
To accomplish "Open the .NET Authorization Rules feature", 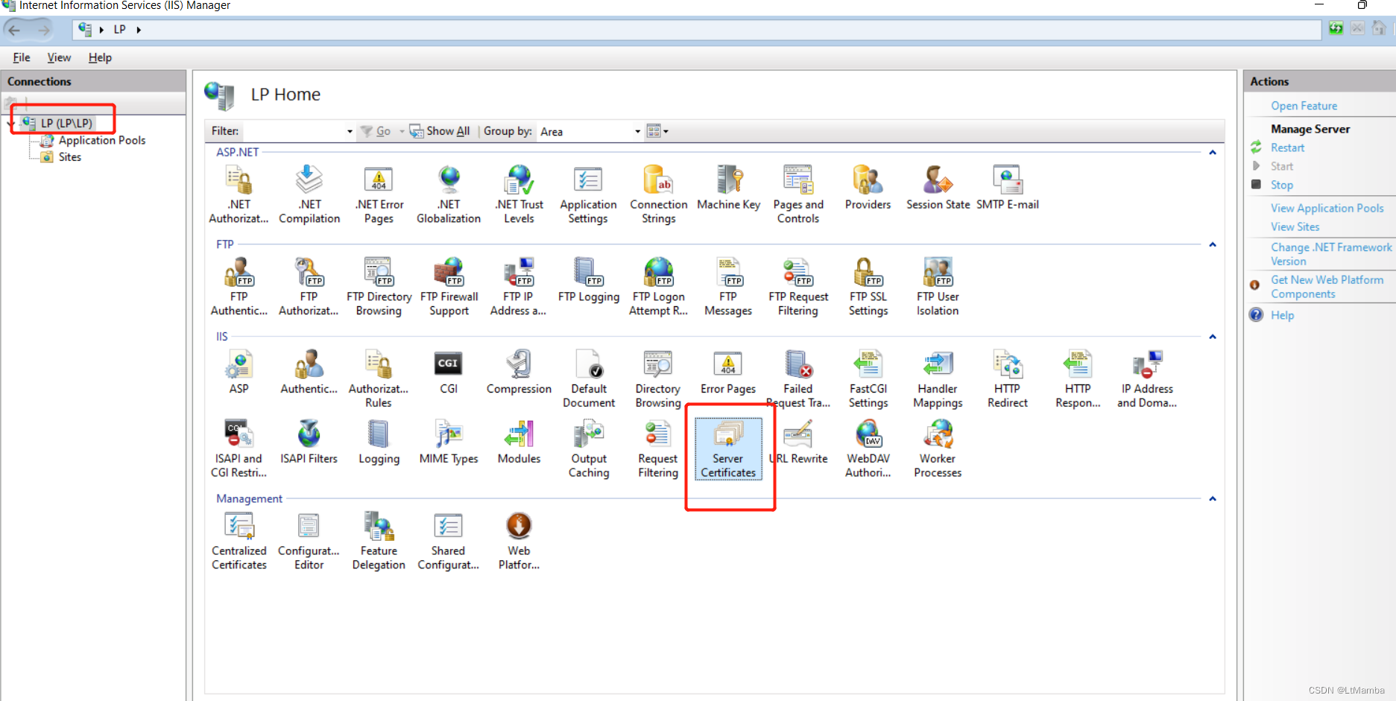I will [x=239, y=195].
